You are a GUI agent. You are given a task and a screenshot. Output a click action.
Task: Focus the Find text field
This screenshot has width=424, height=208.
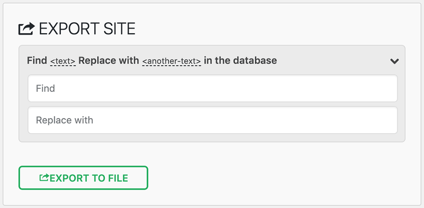click(212, 88)
